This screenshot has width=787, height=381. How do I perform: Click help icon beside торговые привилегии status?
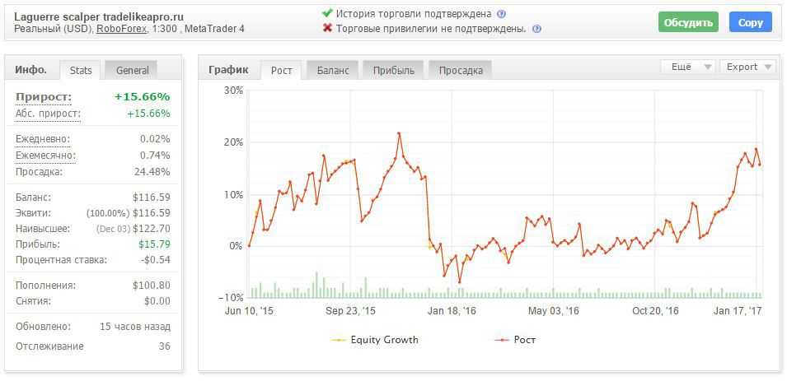(536, 29)
